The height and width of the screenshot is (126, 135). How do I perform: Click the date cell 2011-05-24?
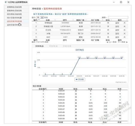95,23
